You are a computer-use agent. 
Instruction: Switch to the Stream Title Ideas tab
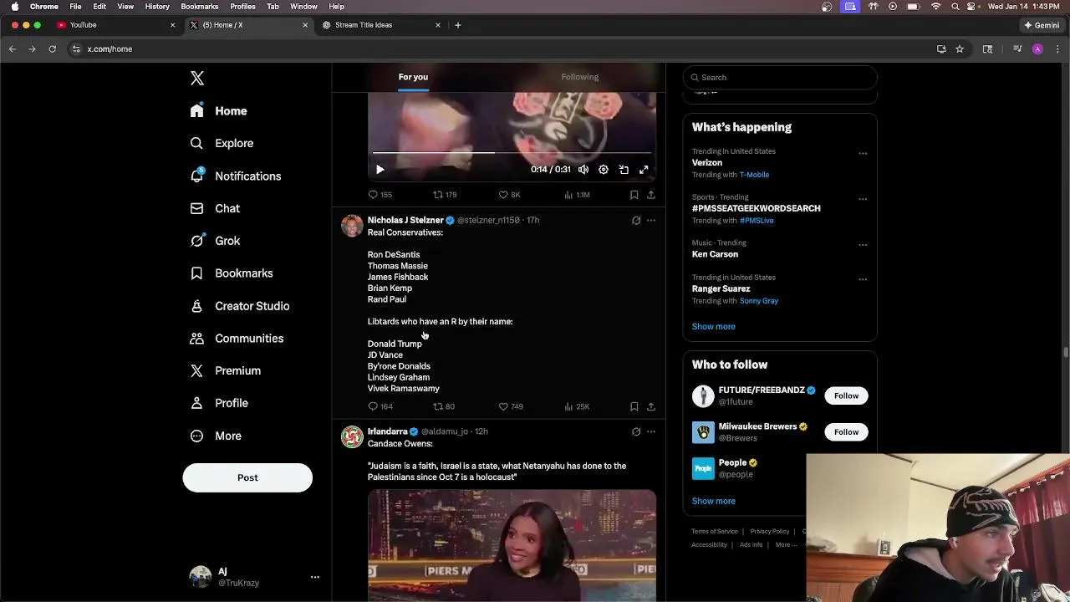[380, 25]
